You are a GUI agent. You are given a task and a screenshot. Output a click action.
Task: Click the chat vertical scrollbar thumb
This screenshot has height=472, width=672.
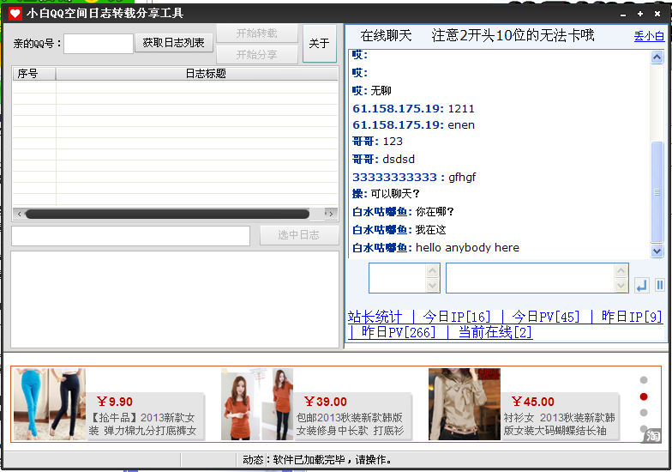click(657, 192)
